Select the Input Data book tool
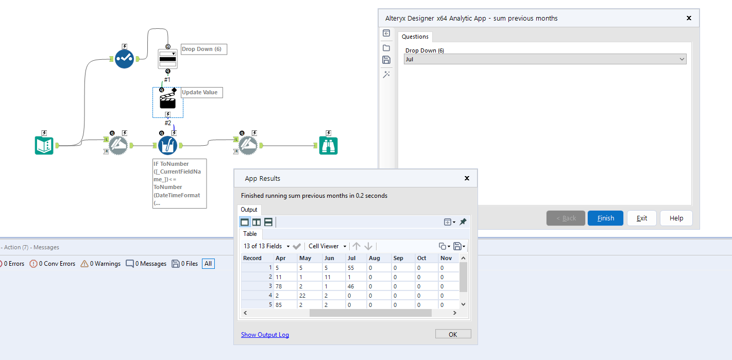Image resolution: width=732 pixels, height=360 pixels. tap(44, 146)
